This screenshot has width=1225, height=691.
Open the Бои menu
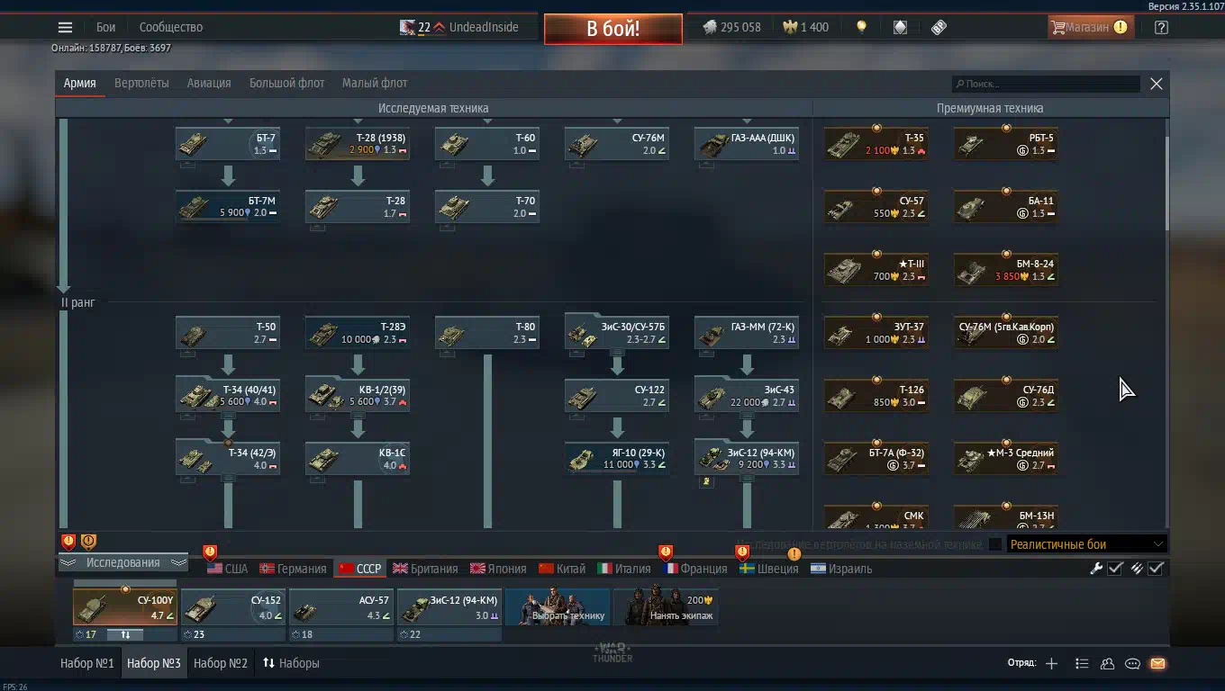coord(106,27)
